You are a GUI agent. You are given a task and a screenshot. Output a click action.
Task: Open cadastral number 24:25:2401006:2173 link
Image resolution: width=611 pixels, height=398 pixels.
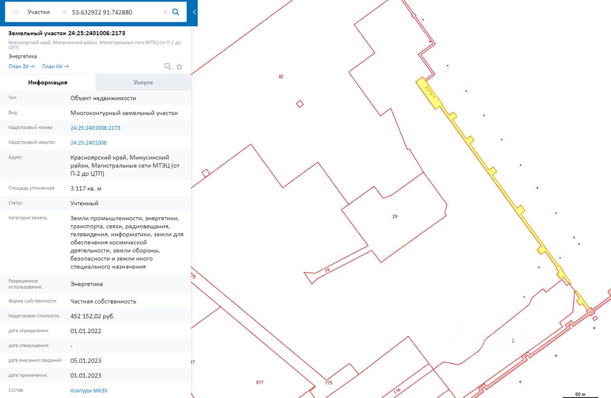[95, 128]
